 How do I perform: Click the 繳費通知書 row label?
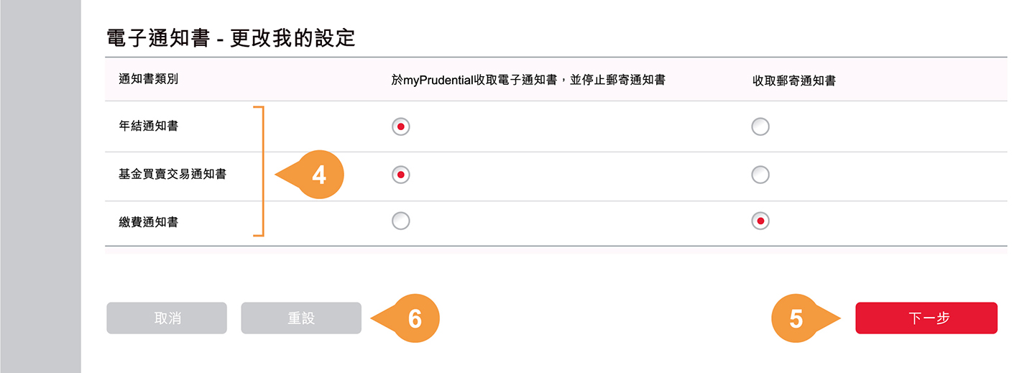149,222
